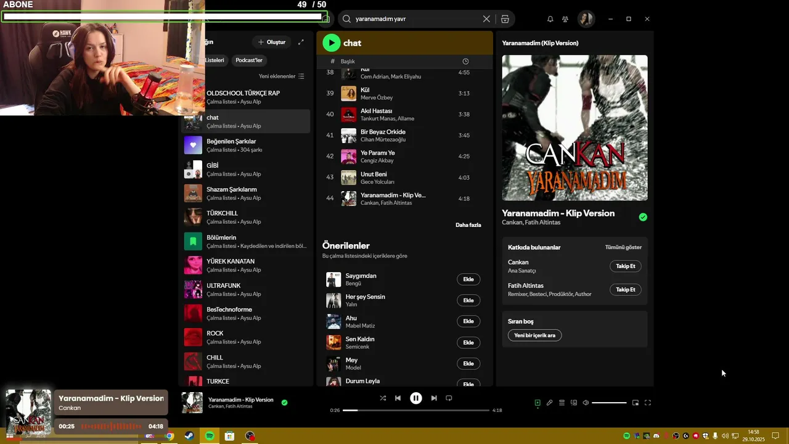Follow Cankan with Takip Et
The width and height of the screenshot is (789, 444).
[626, 266]
